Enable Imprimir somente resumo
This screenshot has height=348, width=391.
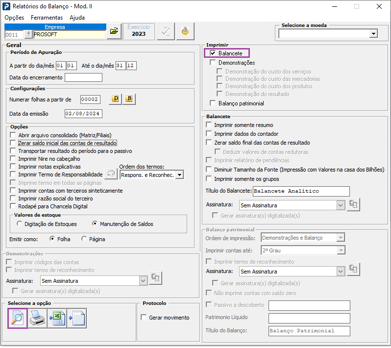point(209,124)
